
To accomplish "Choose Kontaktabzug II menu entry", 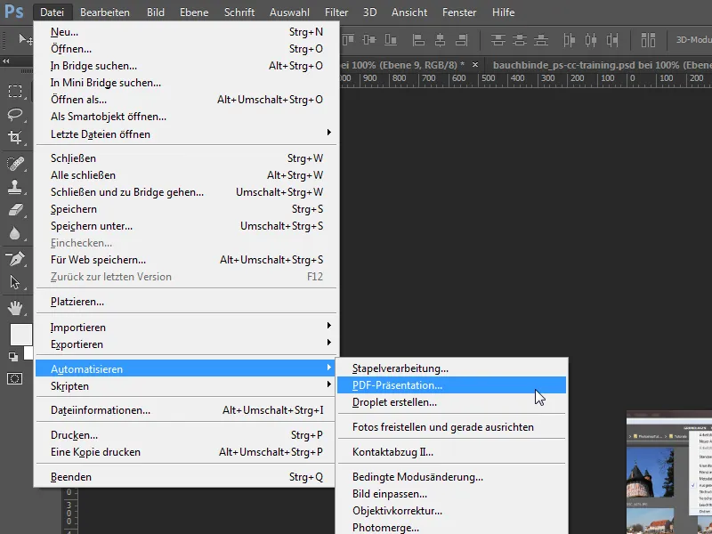I will 451,452.
